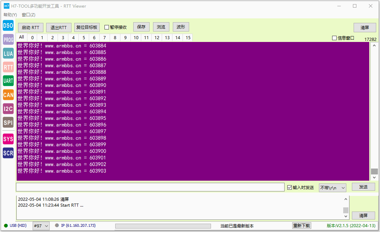Image resolution: width=380 pixels, height=232 pixels.
Task: Open the DSO oscilloscope module
Action: 8,25
